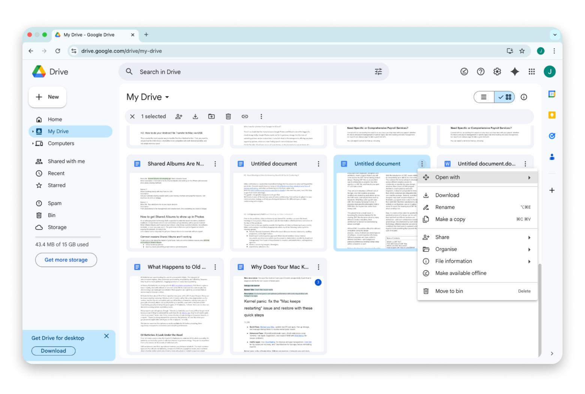Screen dimensions: 585x394
Task: Open Drive settings gear
Action: pos(497,72)
